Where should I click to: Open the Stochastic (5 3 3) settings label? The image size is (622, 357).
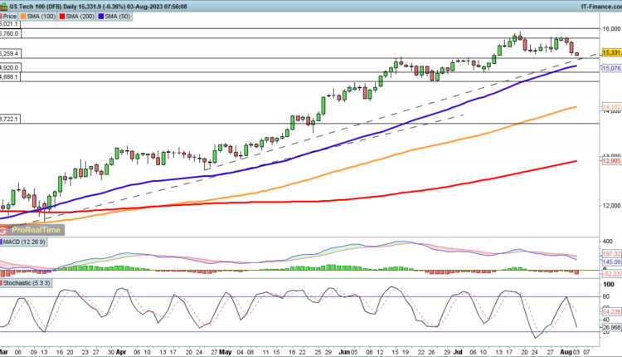(27, 284)
